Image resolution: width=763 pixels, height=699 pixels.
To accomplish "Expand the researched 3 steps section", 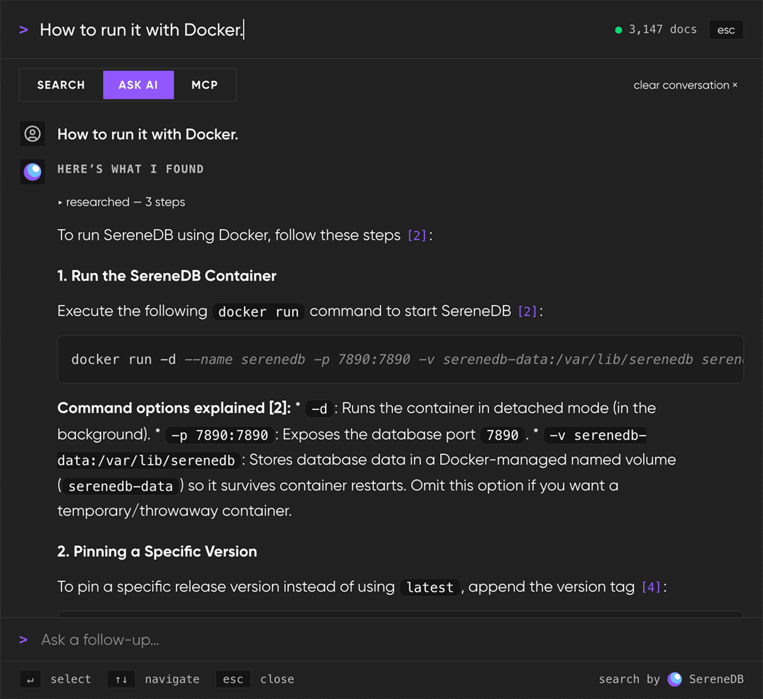I will click(x=121, y=202).
